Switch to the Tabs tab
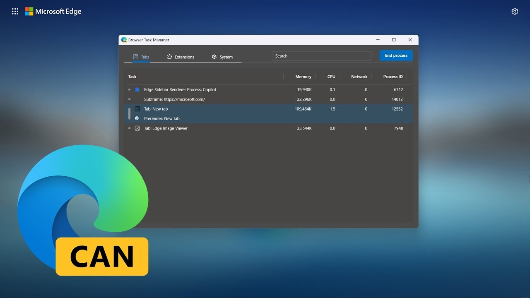This screenshot has height=298, width=530. (141, 57)
